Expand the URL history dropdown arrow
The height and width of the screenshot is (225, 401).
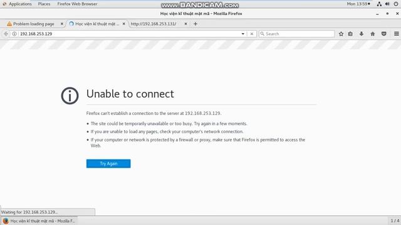coord(242,34)
